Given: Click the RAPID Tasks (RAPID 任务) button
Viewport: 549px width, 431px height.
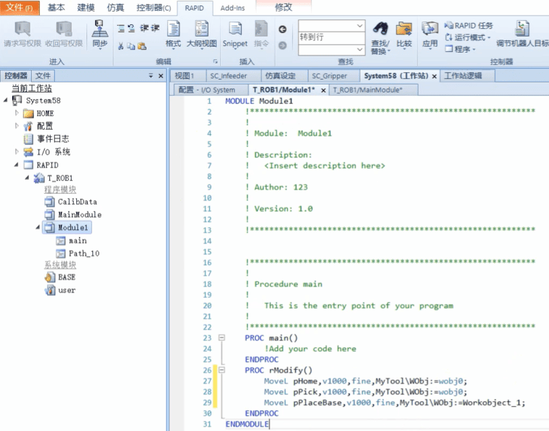Looking at the screenshot, I should click(469, 26).
